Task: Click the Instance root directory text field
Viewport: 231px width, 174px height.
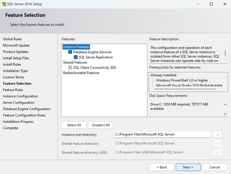Action: pyautogui.click(x=163, y=134)
